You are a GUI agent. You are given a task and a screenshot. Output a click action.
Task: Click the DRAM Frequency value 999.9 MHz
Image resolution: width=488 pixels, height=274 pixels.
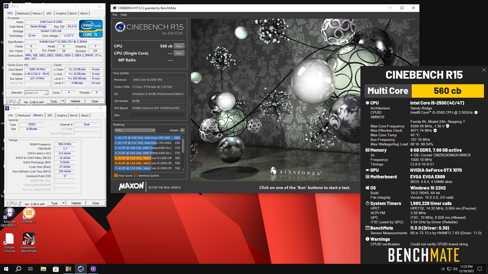click(65, 144)
